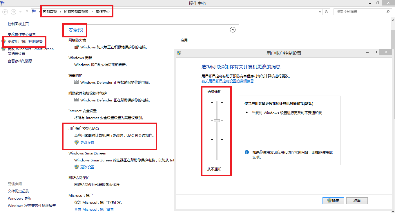Click the shield icon in UAC dialog title

179,53
